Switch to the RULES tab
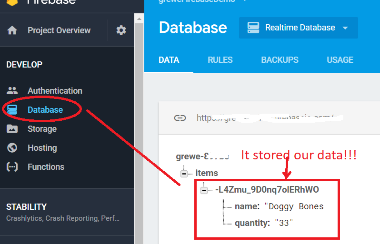The image size is (380, 244). (x=220, y=60)
